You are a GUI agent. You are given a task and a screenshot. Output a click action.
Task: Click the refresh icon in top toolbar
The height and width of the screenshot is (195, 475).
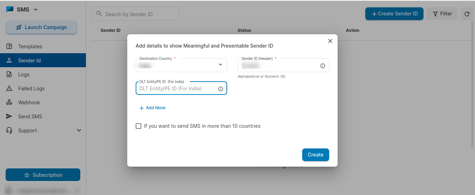(x=467, y=14)
